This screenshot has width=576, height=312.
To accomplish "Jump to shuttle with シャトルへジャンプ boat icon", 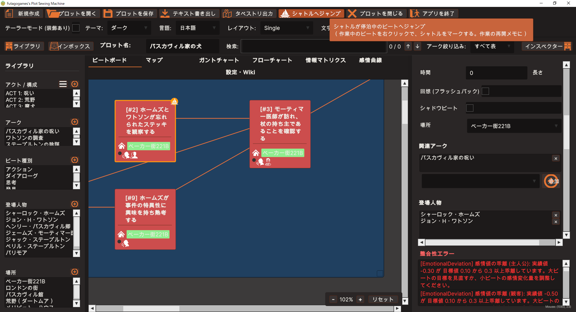I will 284,13.
